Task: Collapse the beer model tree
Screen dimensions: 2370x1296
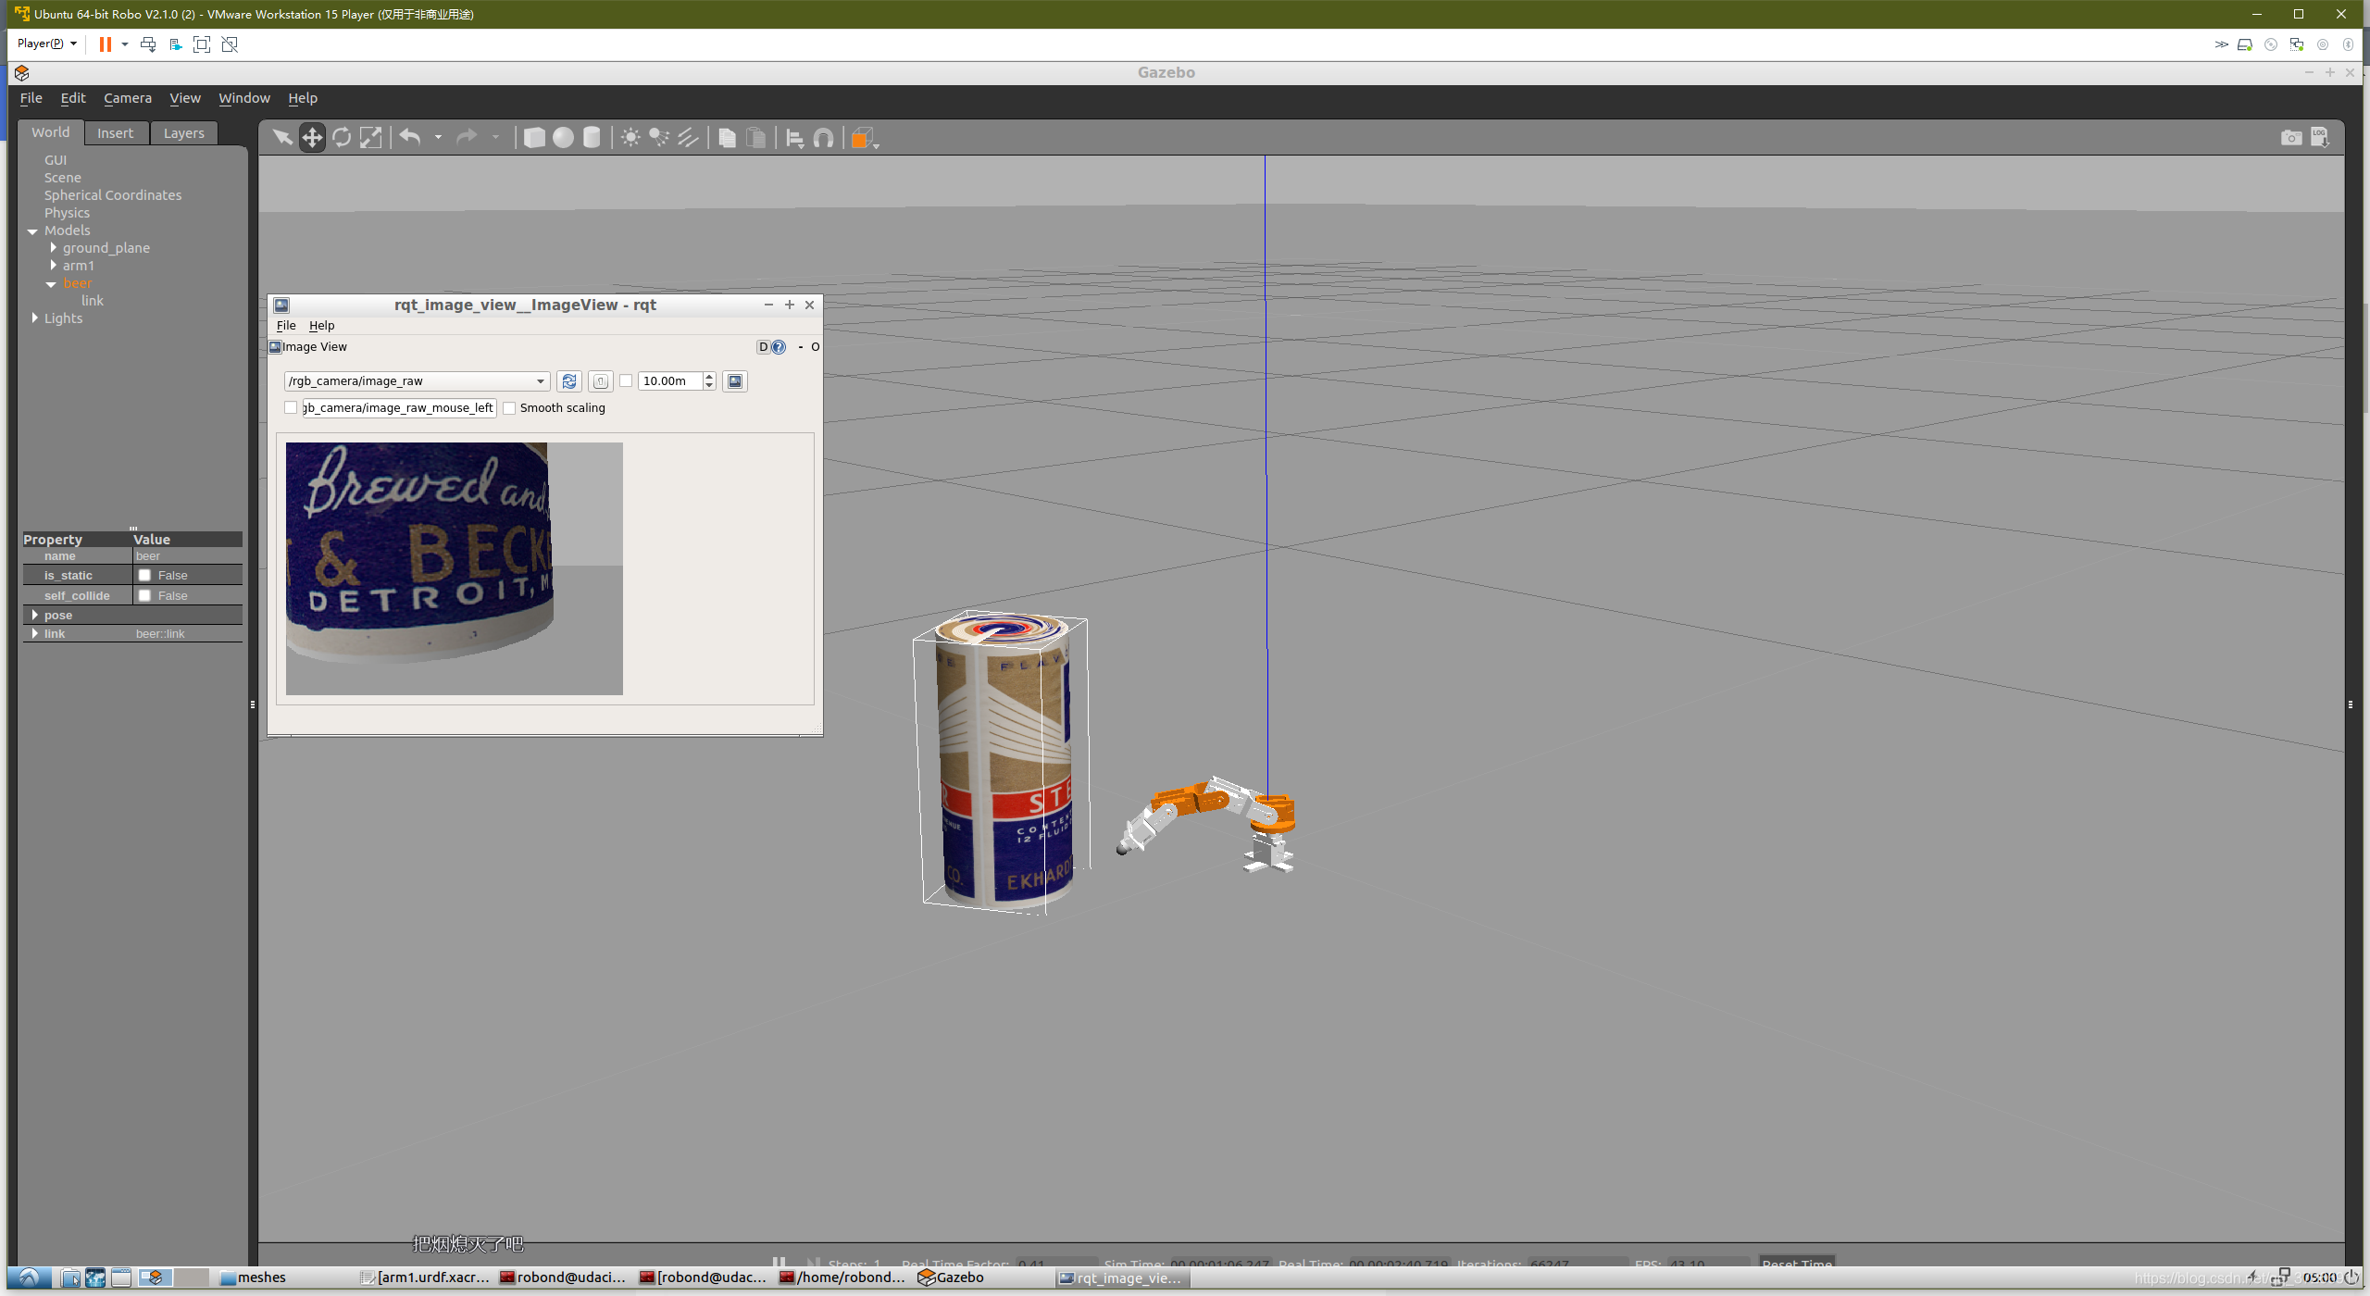Action: (x=51, y=284)
